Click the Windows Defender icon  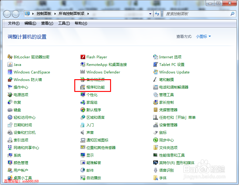[82, 72]
